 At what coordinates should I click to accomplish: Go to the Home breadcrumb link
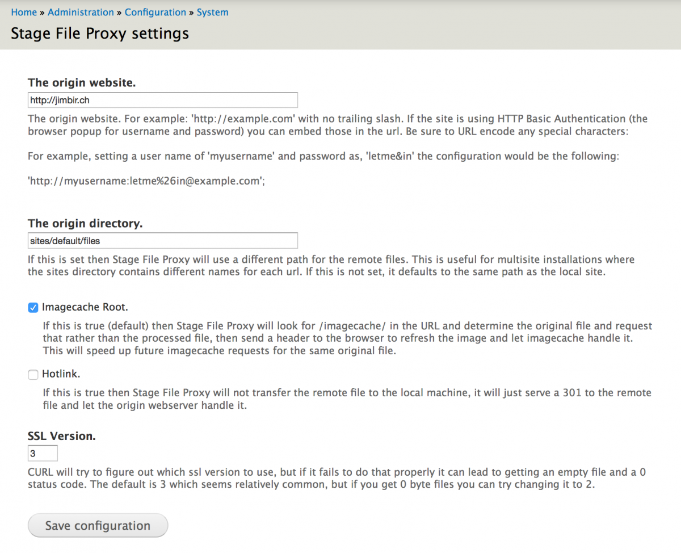click(x=24, y=12)
